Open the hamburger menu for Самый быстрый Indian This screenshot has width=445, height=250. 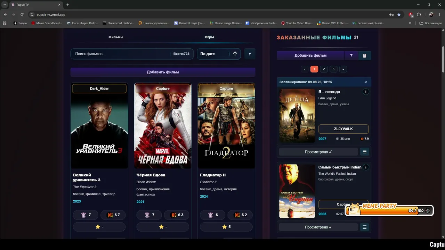point(364,227)
